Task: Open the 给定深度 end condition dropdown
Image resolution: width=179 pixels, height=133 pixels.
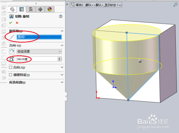Action: pyautogui.click(x=39, y=51)
